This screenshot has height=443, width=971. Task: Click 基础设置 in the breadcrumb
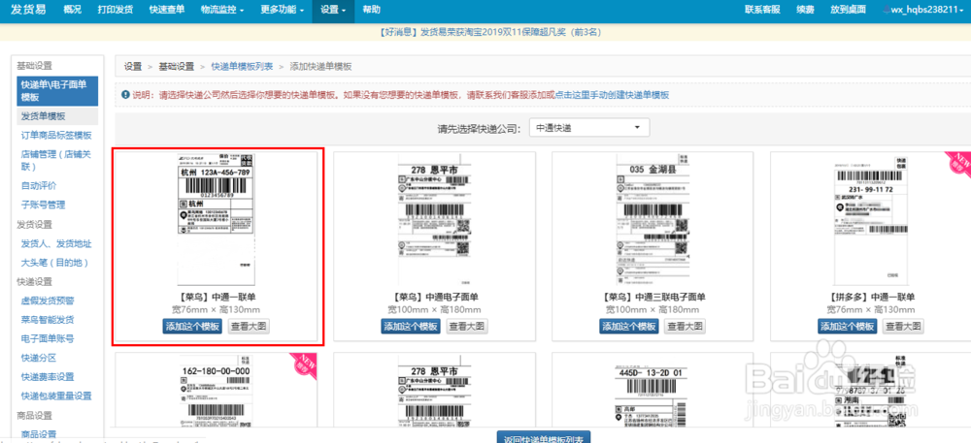(x=177, y=67)
